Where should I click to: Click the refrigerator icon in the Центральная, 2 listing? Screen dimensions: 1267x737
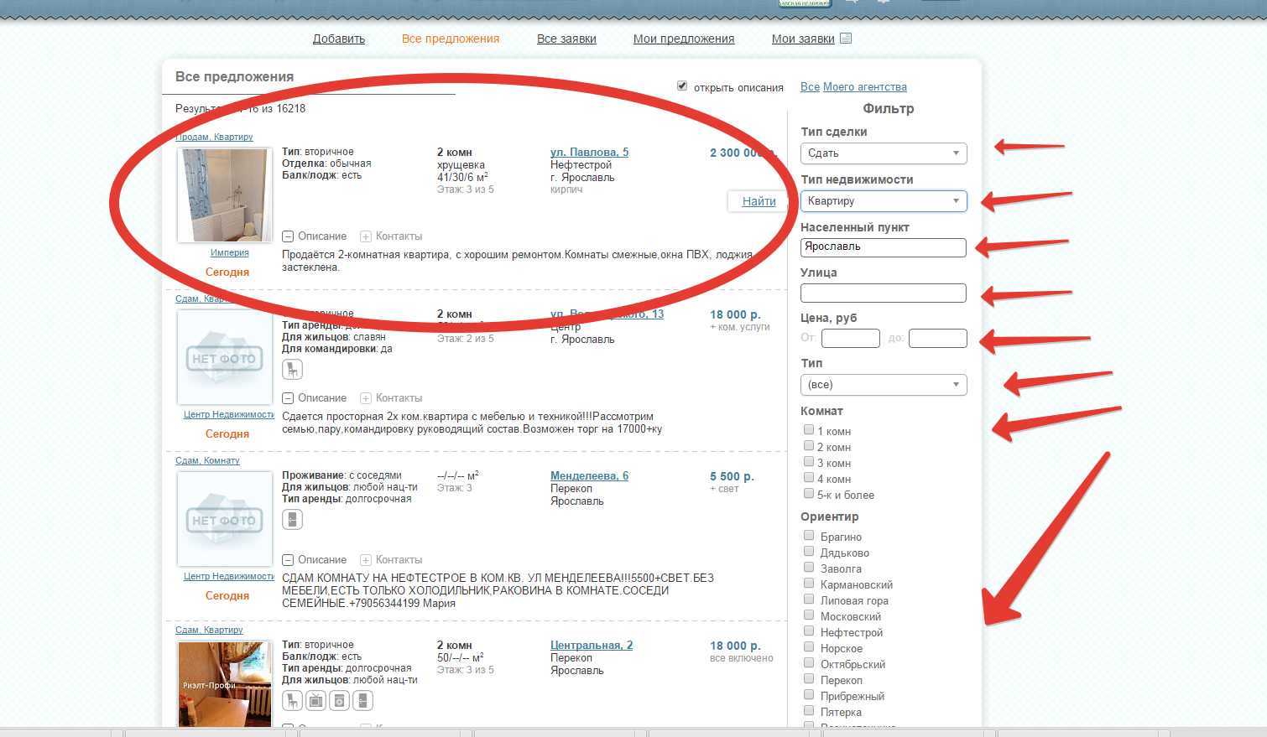362,700
